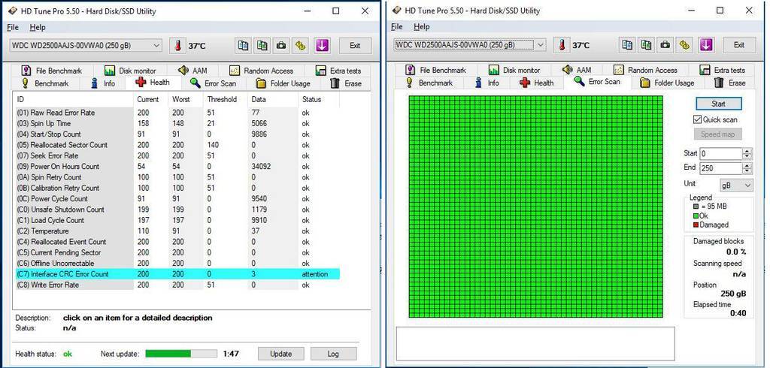770x368 pixels.
Task: Select Raw Read Error Rate row
Action: click(177, 113)
